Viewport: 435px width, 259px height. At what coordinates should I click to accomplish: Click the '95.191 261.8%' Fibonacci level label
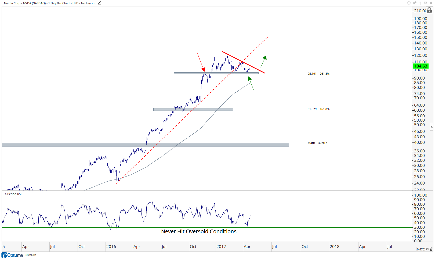(x=318, y=74)
